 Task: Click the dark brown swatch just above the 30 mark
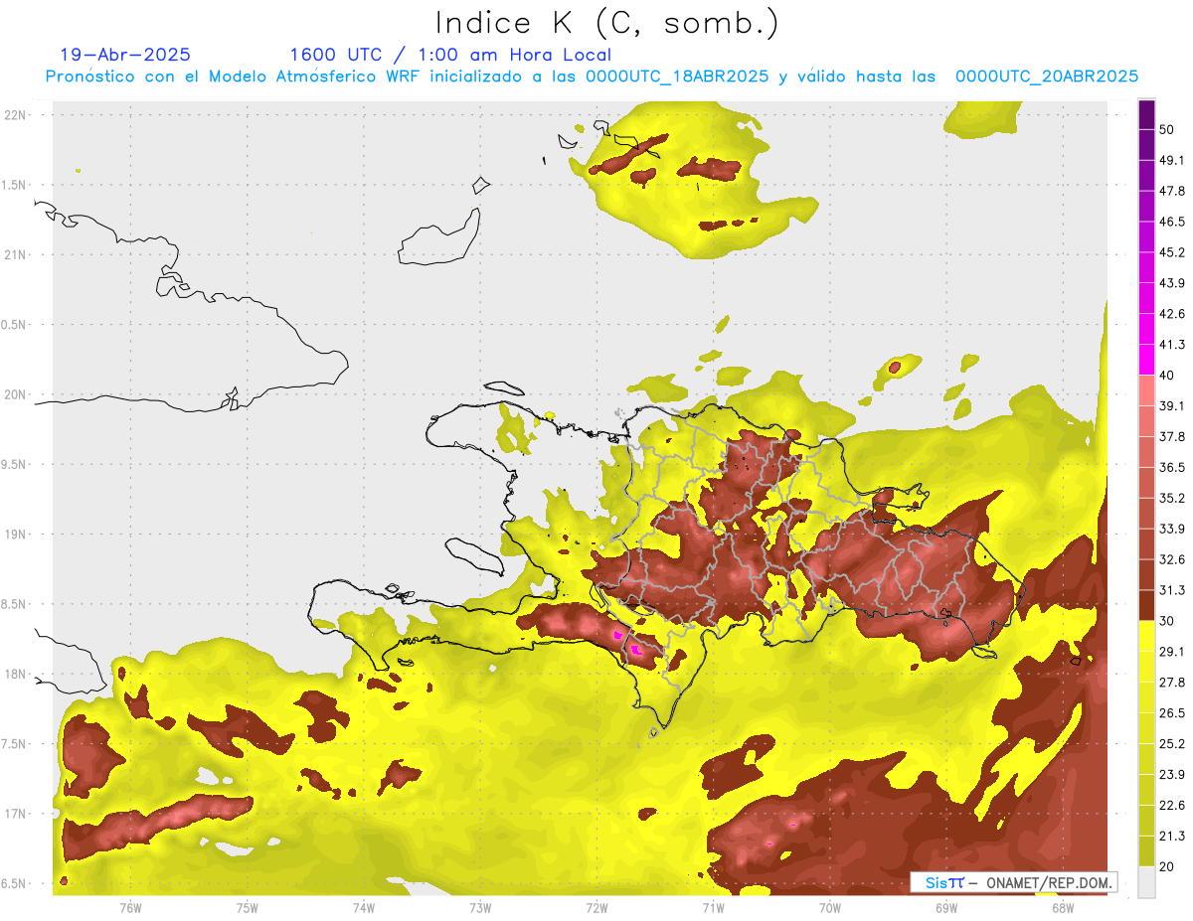click(1147, 606)
